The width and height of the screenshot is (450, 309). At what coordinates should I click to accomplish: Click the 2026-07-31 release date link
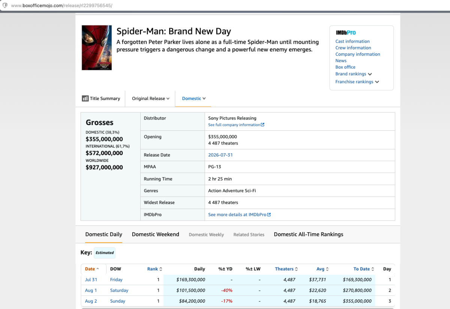tap(220, 155)
